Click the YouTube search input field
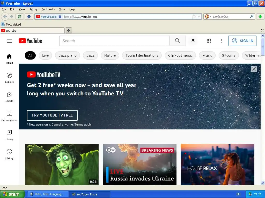Image resolution: width=265 pixels, height=198 pixels. point(114,41)
